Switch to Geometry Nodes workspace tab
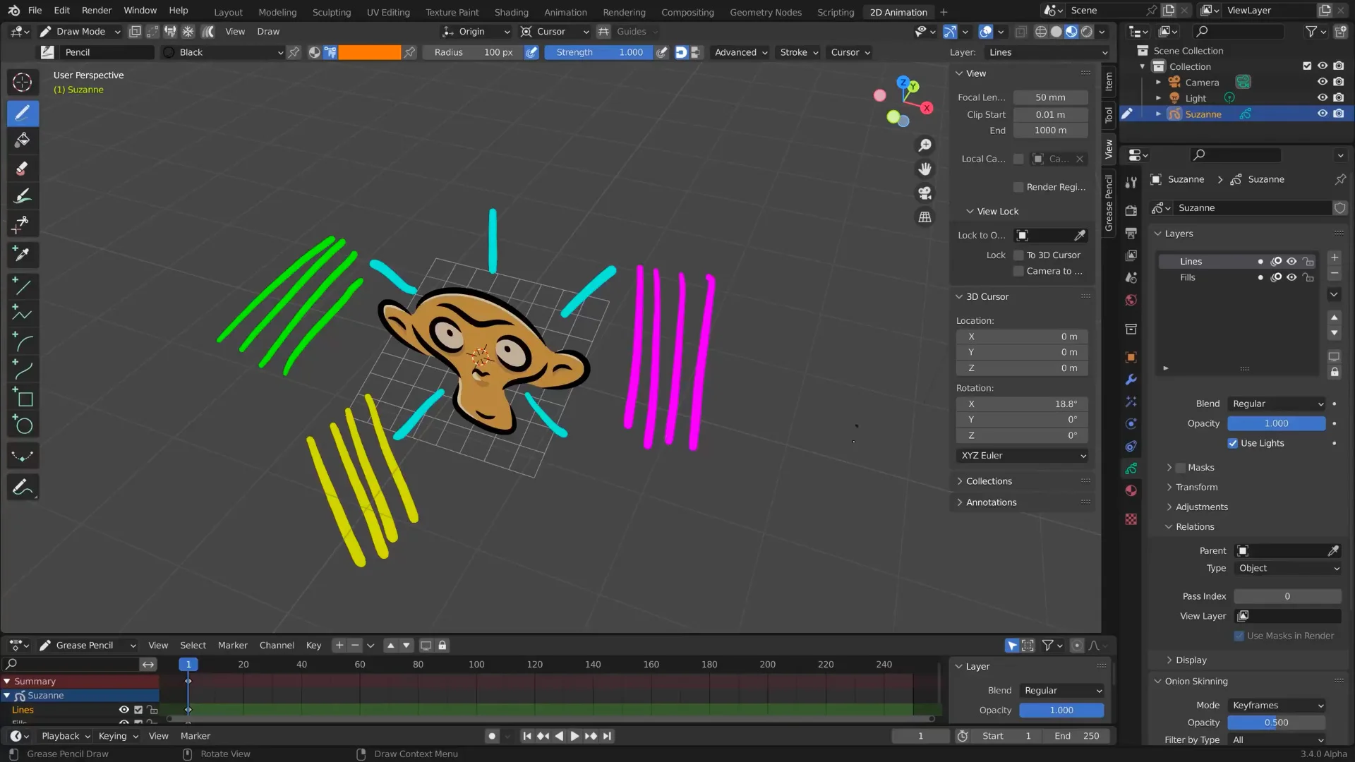 766,12
